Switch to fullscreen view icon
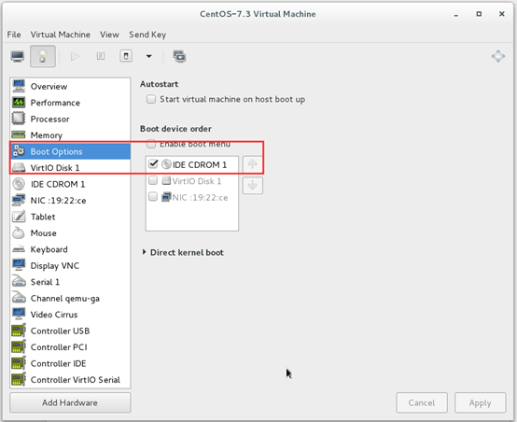Screen dimensions: 517x422 coord(498,56)
